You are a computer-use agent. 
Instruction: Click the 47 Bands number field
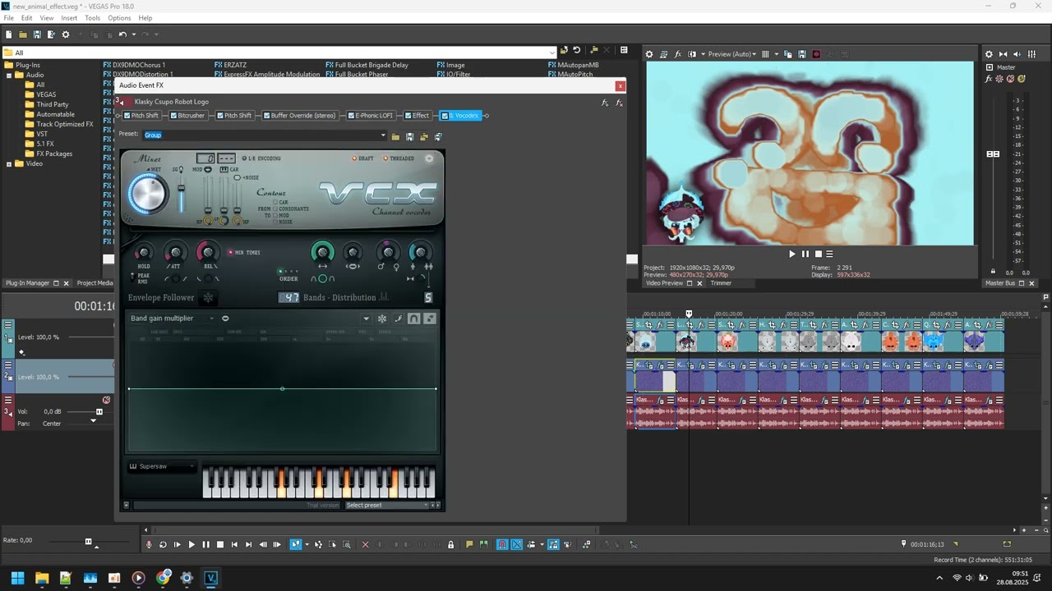point(289,298)
